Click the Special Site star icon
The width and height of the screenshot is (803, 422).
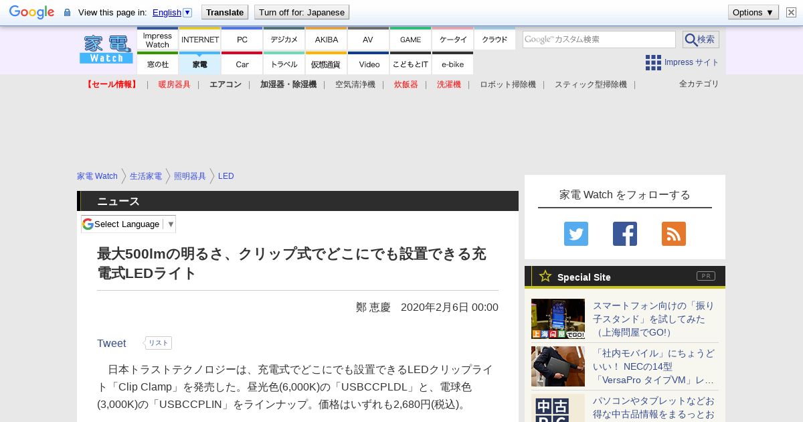click(545, 276)
